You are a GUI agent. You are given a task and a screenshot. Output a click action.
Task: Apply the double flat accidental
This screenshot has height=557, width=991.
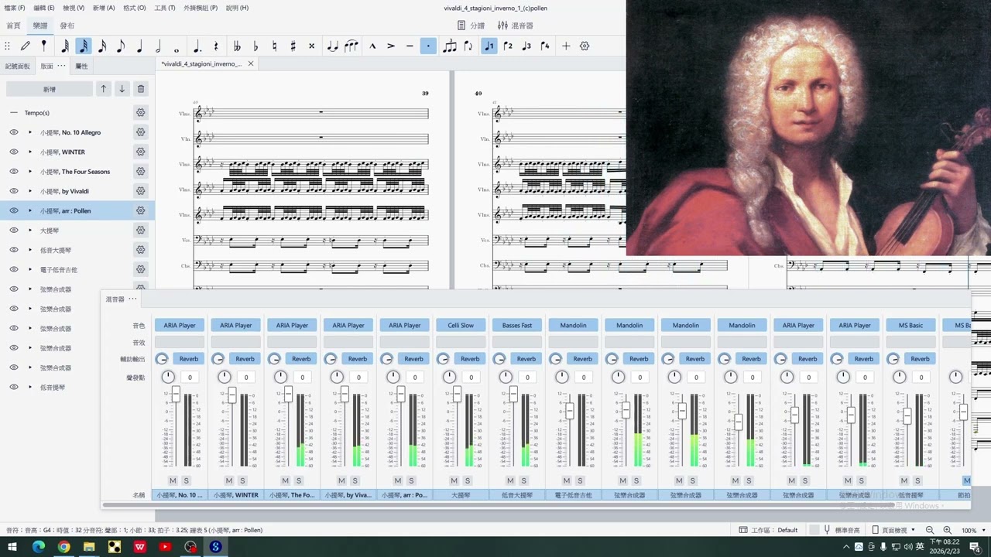(x=237, y=46)
